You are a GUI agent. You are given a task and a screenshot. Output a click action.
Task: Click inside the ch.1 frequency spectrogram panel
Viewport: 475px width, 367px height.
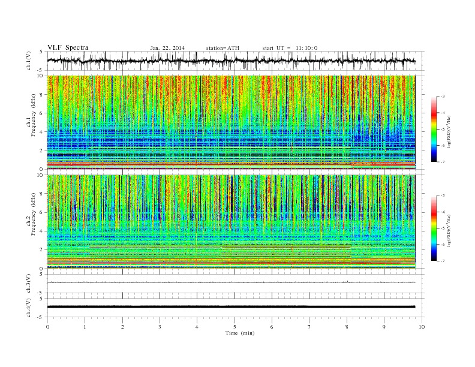[x=231, y=122]
